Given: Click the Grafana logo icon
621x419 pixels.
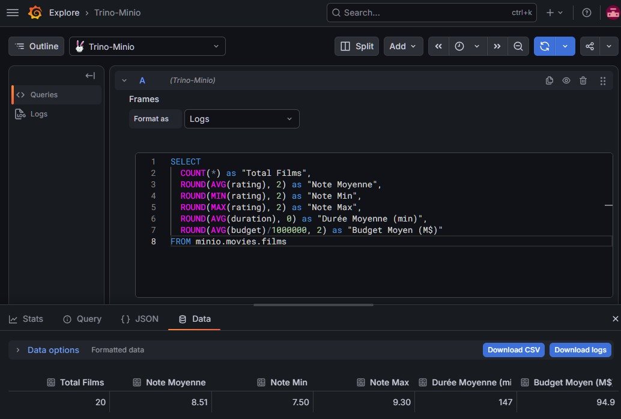Looking at the screenshot, I should 35,13.
